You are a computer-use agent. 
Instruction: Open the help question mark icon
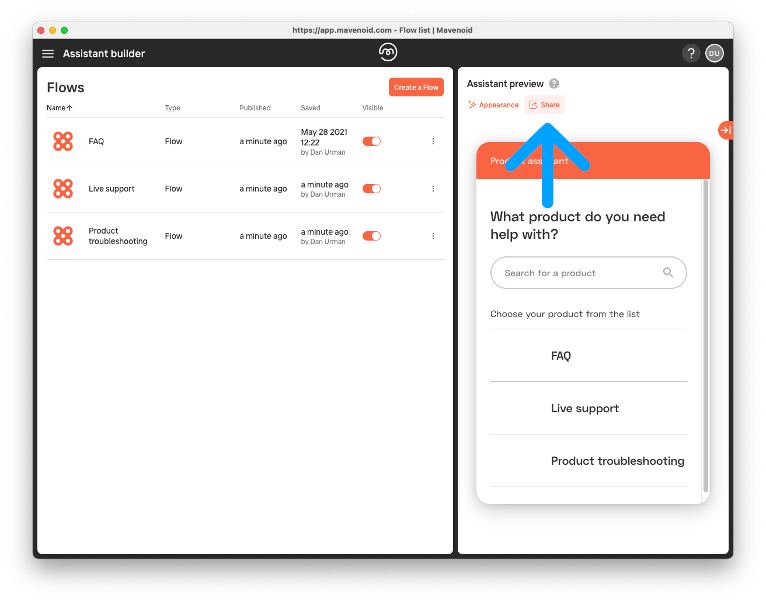[x=691, y=53]
